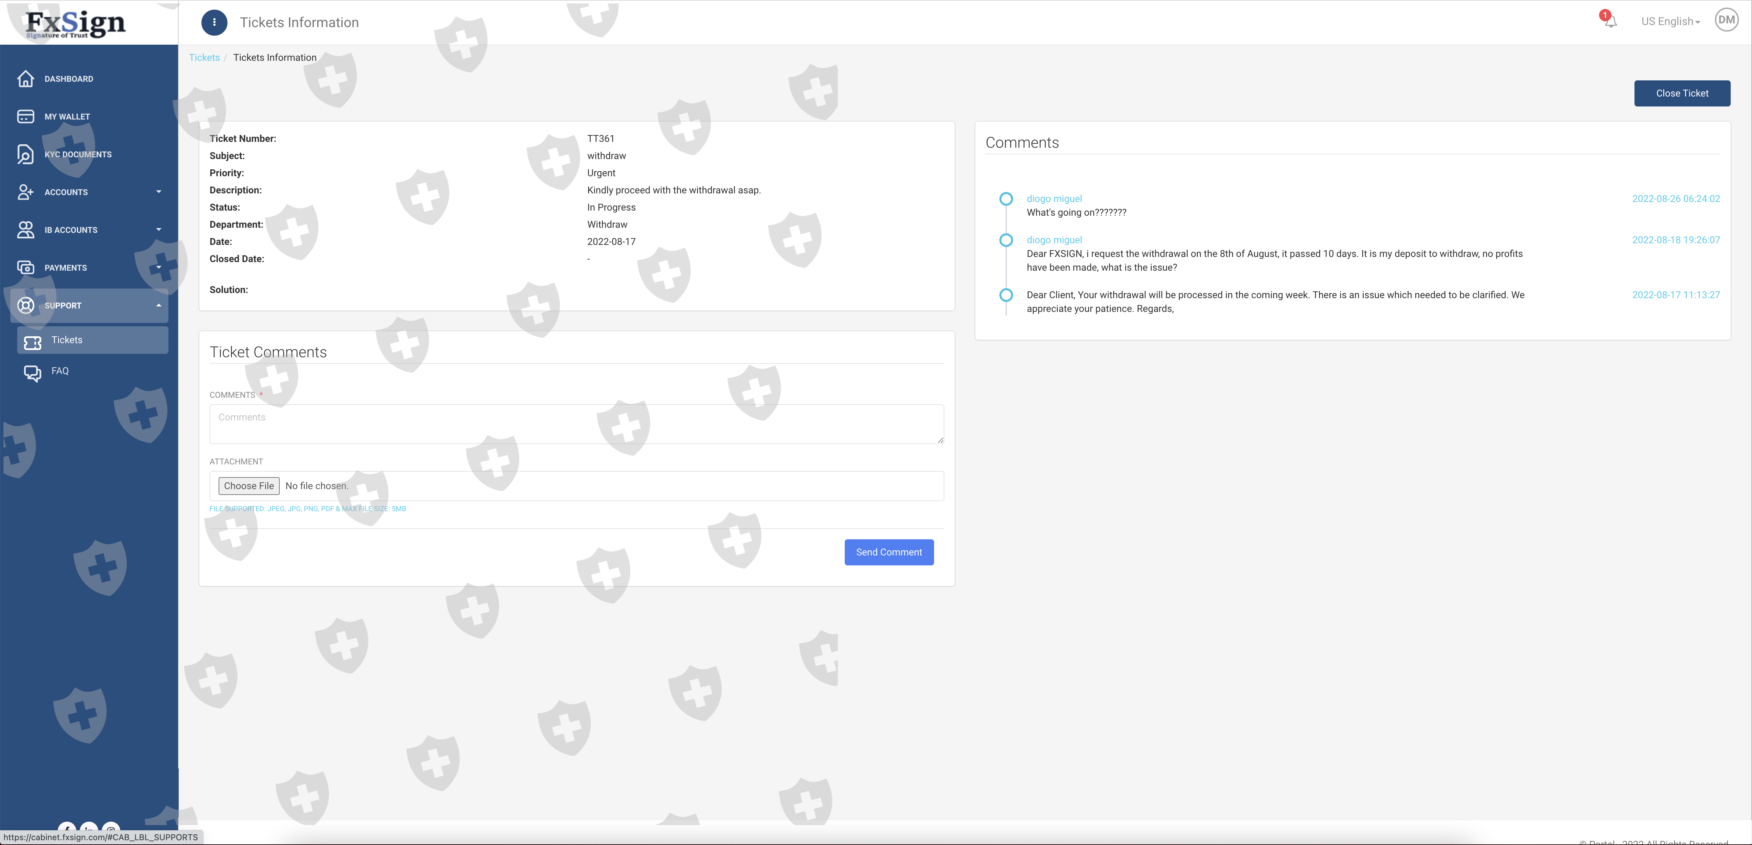The width and height of the screenshot is (1752, 845).
Task: Click the Choose File attachment button
Action: [x=248, y=486]
